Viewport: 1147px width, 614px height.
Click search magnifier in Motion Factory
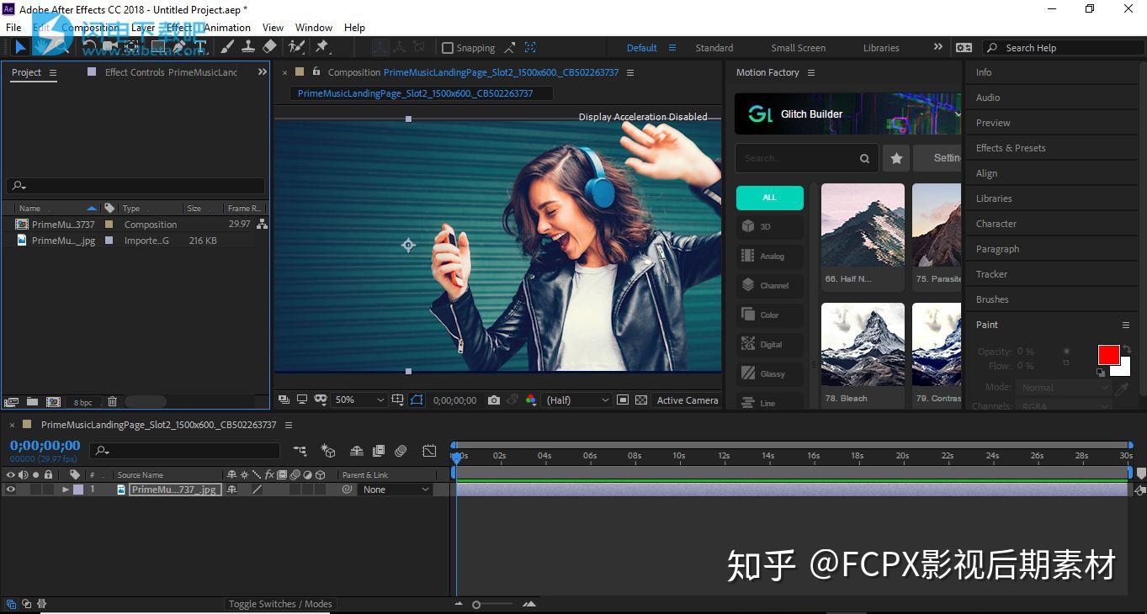coord(864,158)
